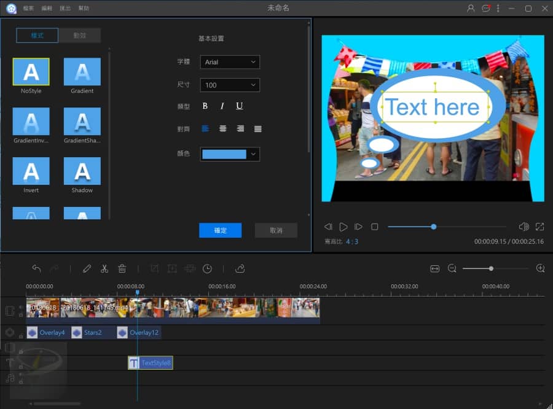The height and width of the screenshot is (409, 553).
Task: Open the Arial font dropdown
Action: tap(230, 62)
